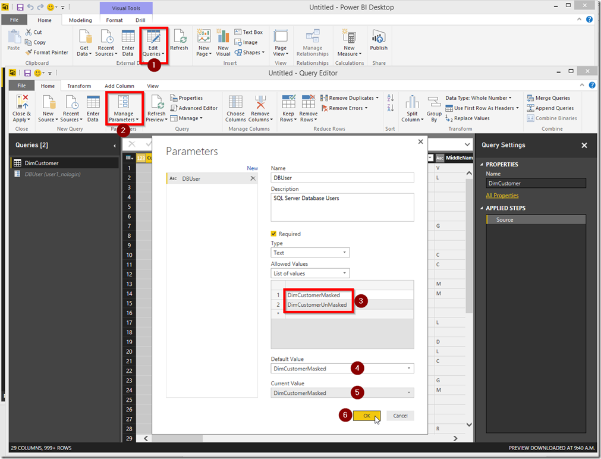Click Refresh in Power BI Desktop ribbon

pos(179,40)
